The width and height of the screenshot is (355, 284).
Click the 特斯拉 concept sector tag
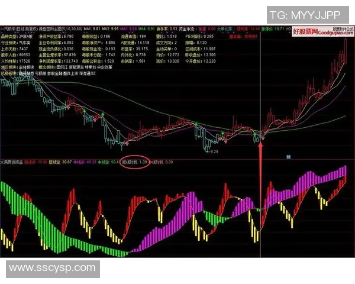(91, 67)
